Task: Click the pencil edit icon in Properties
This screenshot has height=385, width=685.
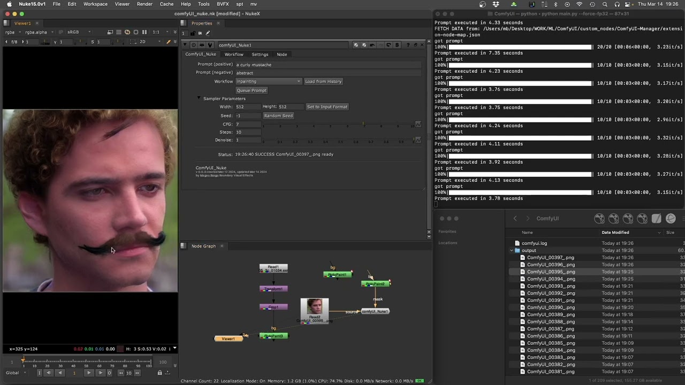Action: pos(208,33)
